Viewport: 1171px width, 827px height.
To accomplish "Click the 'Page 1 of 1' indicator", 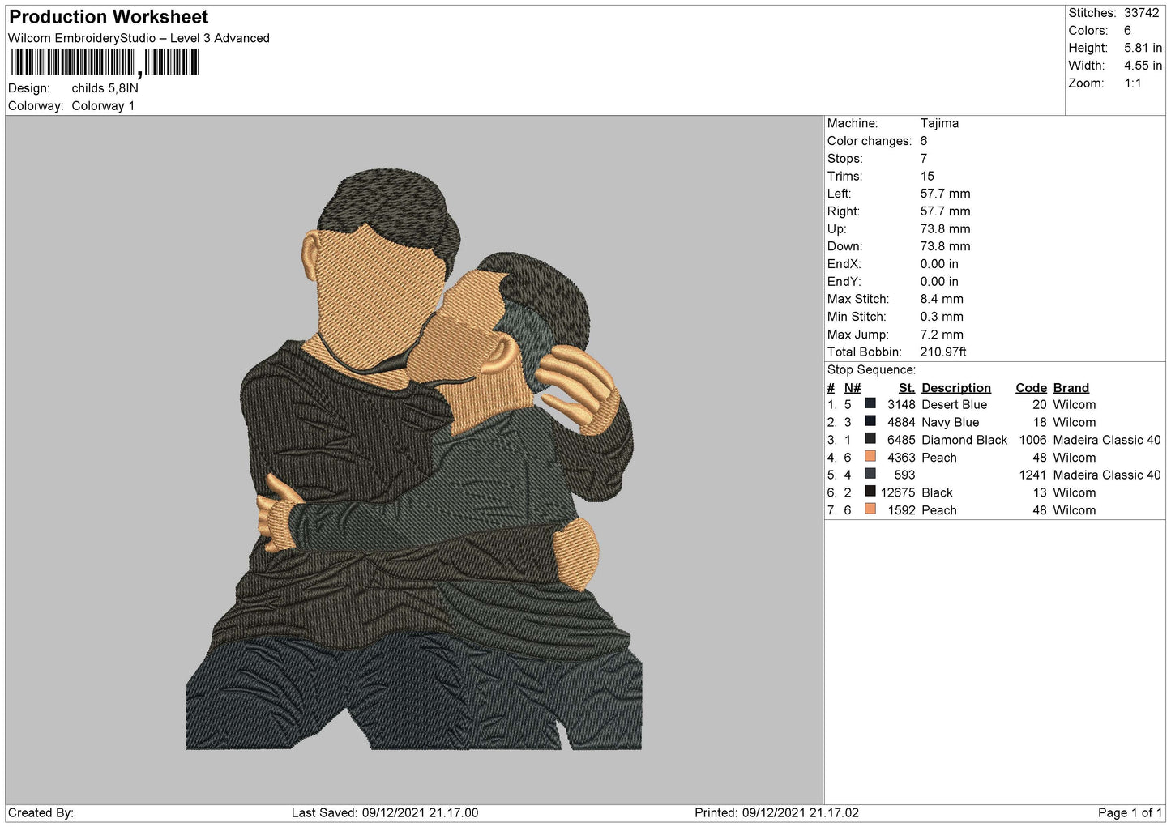I will (x=1130, y=813).
